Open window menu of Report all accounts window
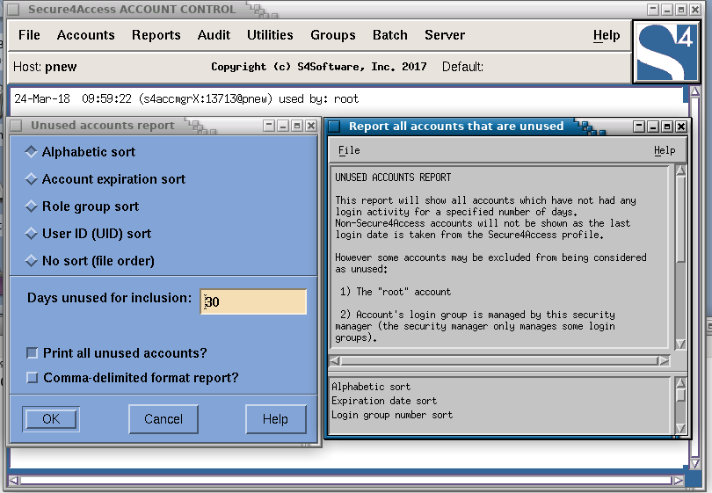The width and height of the screenshot is (712, 493). click(x=335, y=127)
